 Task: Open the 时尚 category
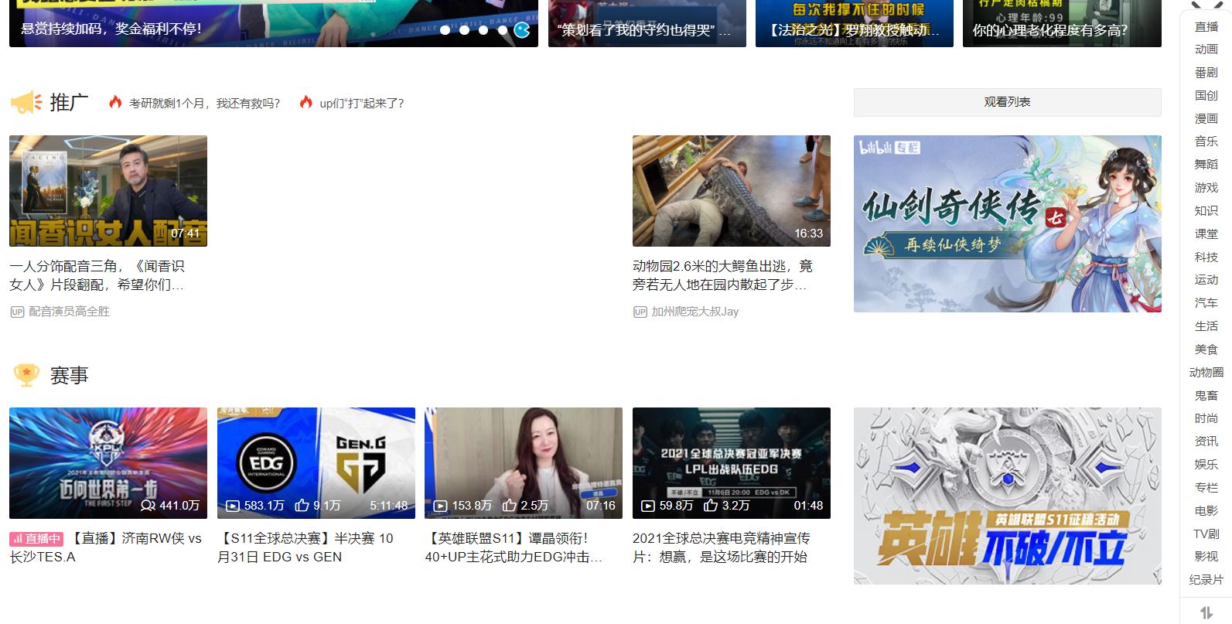1206,418
